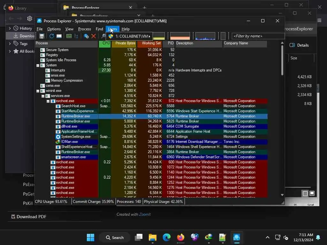This screenshot has width=327, height=245.
Task: Sort by the CPU column header
Action: point(105,44)
